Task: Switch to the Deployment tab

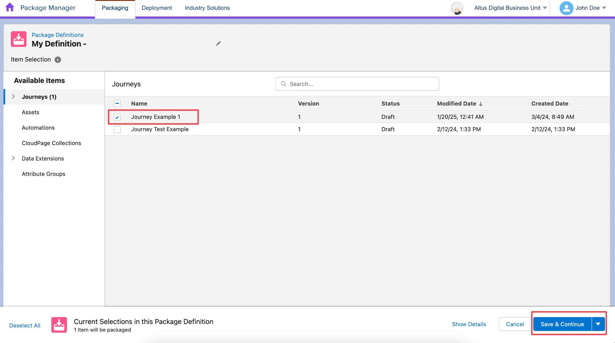Action: [157, 8]
